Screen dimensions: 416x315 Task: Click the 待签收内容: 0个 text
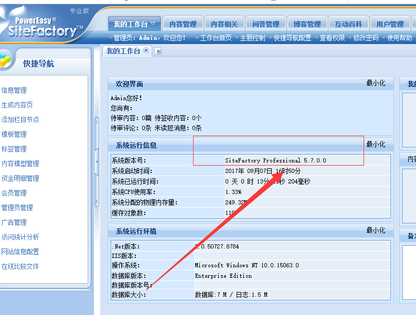(x=178, y=118)
